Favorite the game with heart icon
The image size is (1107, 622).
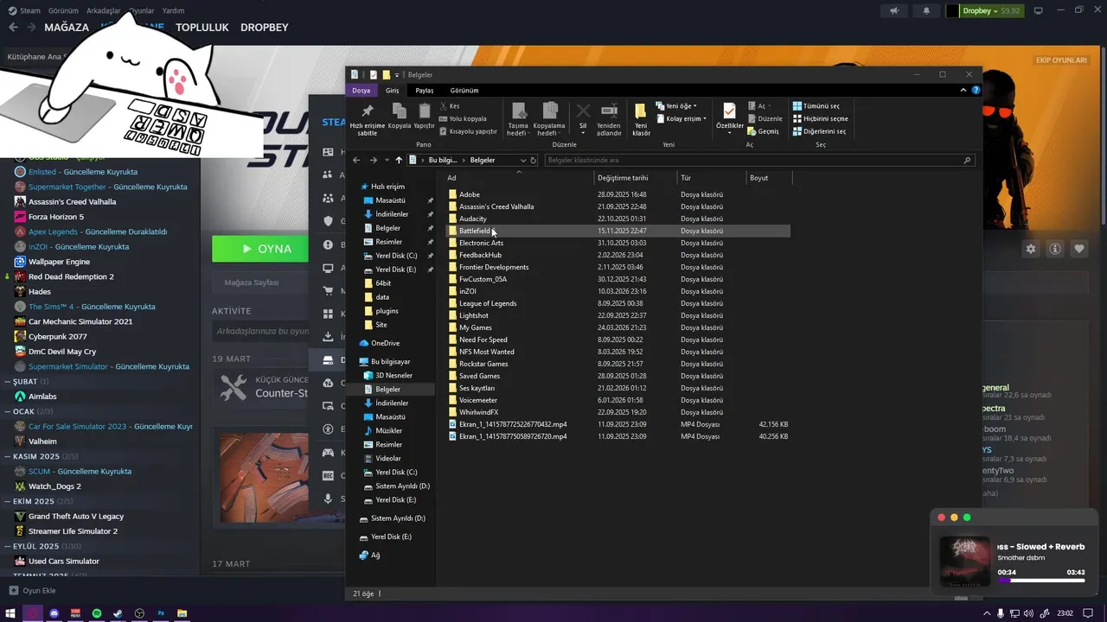(x=1079, y=249)
